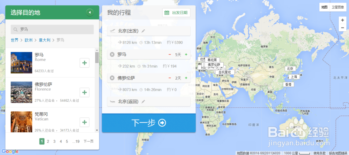This screenshot has width=349, height=155.
Task: Open the Florence city thumbnail
Action: coord(21,92)
